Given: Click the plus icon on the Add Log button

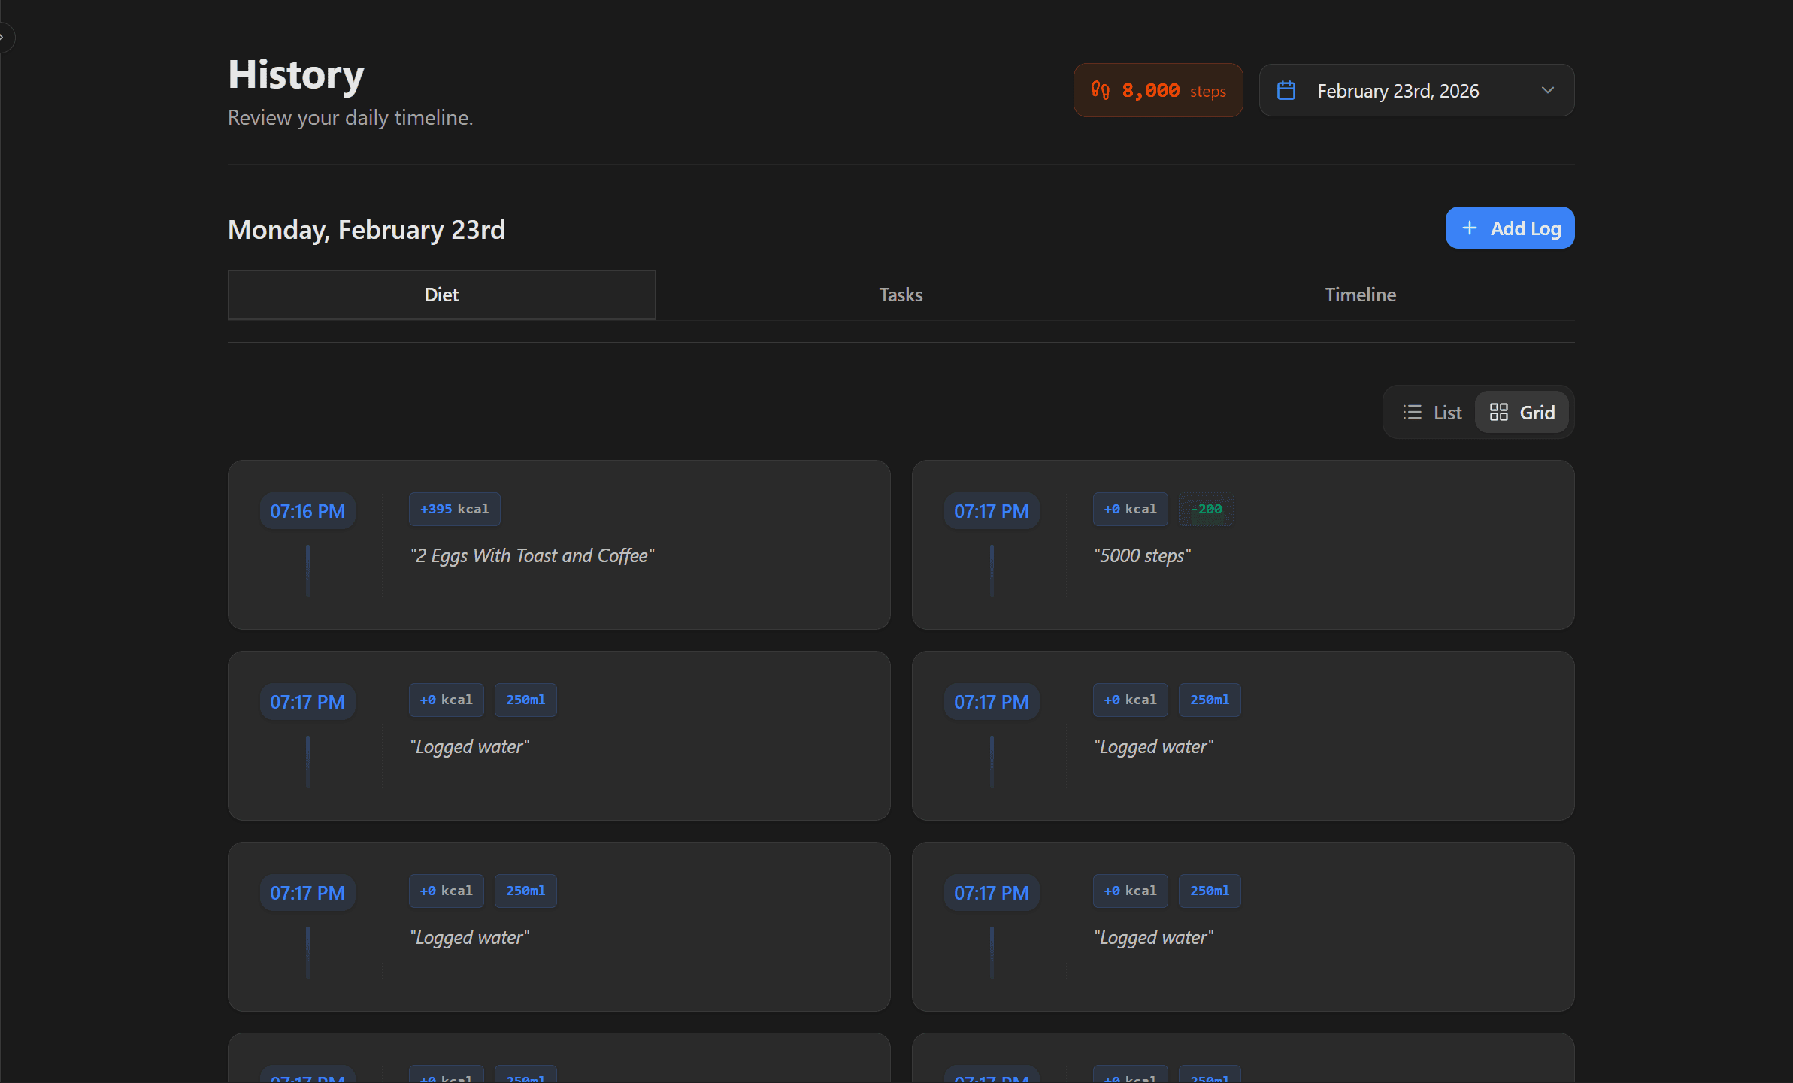Looking at the screenshot, I should pyautogui.click(x=1470, y=228).
